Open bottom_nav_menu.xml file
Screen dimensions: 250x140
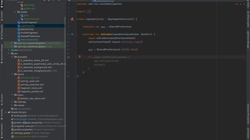(x=32, y=98)
